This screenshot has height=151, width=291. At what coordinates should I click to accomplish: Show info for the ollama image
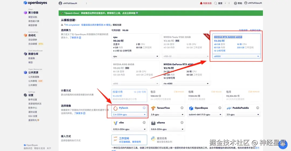[182, 123]
